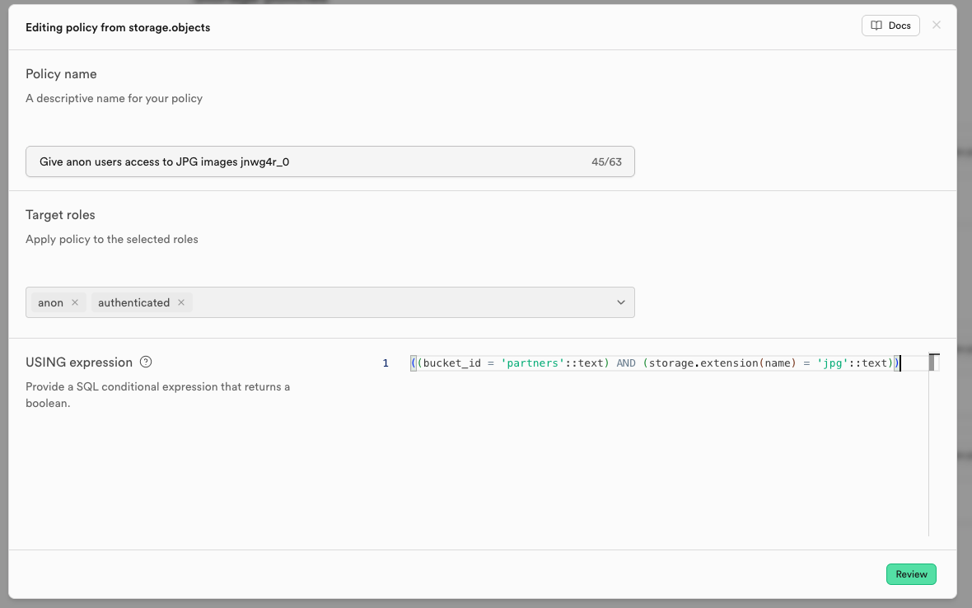Click the AND keyword in the expression
Image resolution: width=972 pixels, height=608 pixels.
626,363
